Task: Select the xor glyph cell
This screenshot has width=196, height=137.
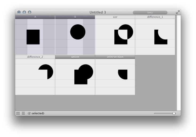Action: pos(115,37)
